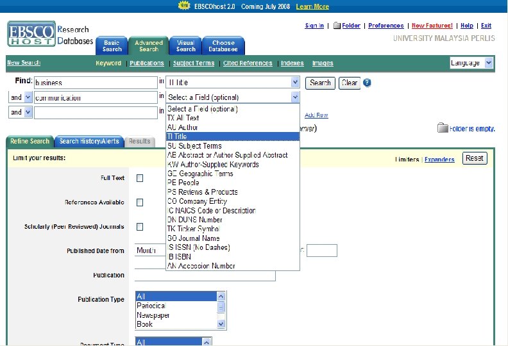The height and width of the screenshot is (346, 508).
Task: Open the Publications link
Action: [x=147, y=63]
